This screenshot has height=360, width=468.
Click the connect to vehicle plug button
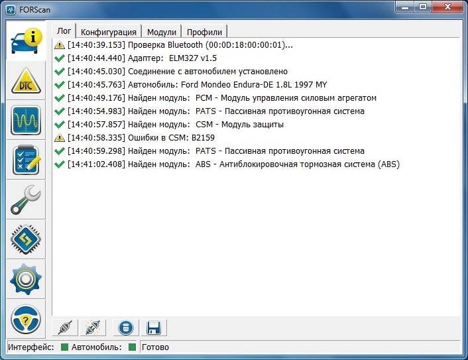coord(65,328)
